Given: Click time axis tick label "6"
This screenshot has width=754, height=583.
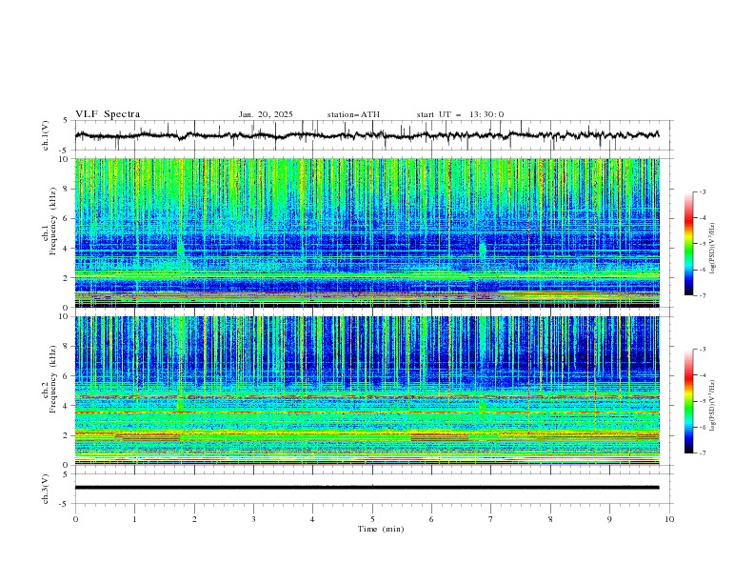Looking at the screenshot, I should [431, 519].
